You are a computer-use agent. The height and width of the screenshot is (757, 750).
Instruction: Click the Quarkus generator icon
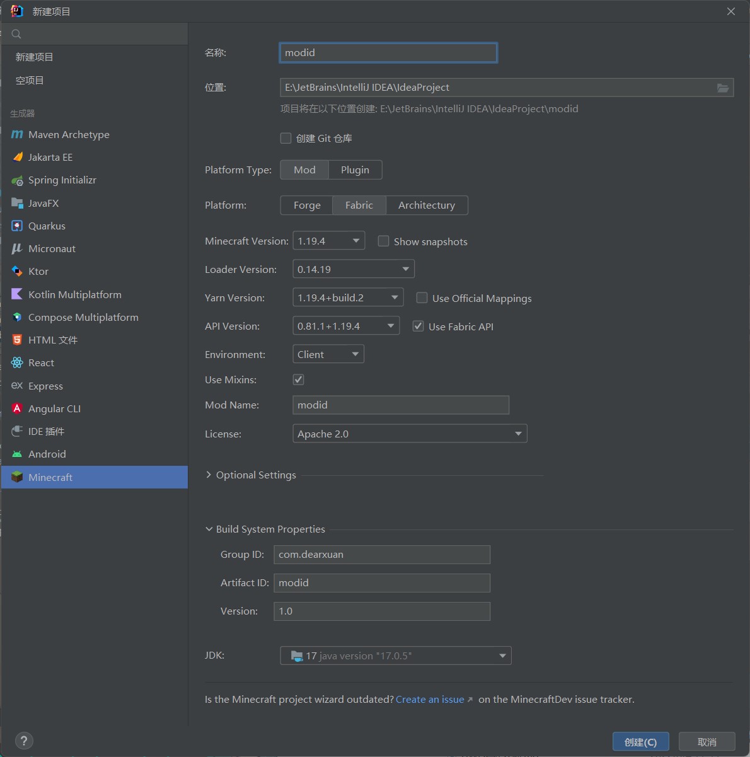pos(17,226)
